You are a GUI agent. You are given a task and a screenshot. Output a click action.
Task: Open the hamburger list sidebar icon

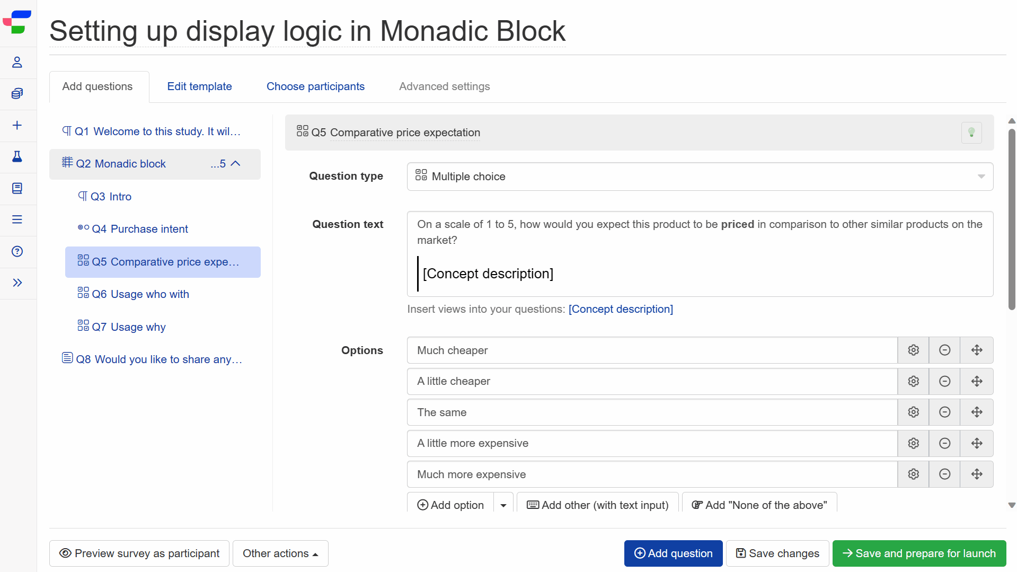click(17, 219)
